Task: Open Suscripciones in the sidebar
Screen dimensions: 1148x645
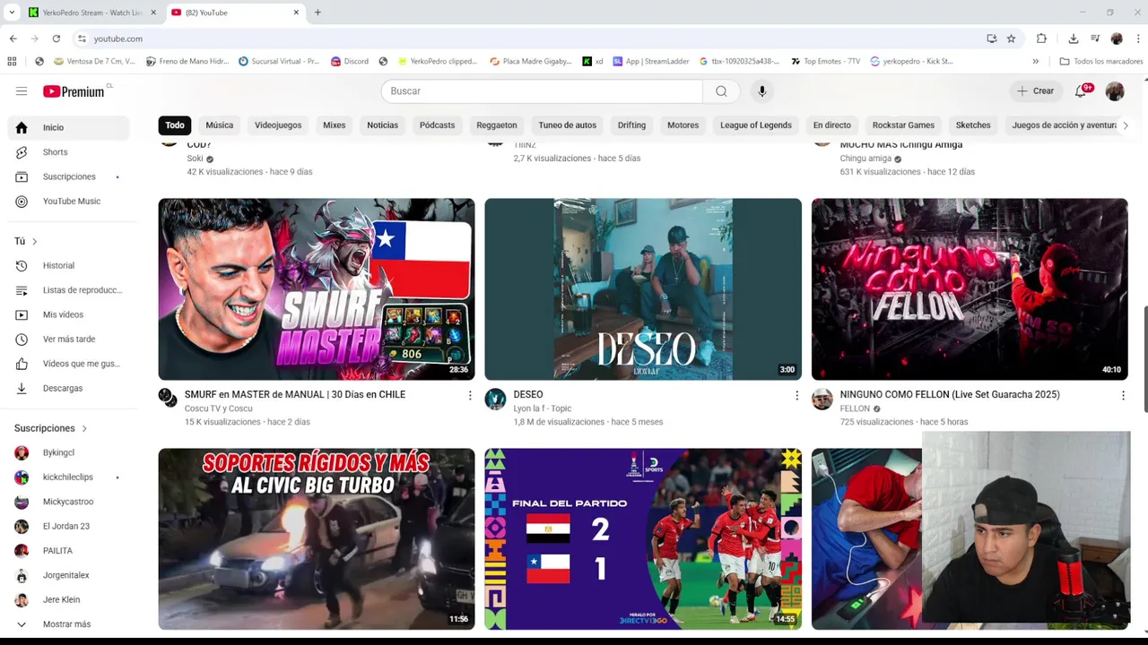Action: (68, 176)
